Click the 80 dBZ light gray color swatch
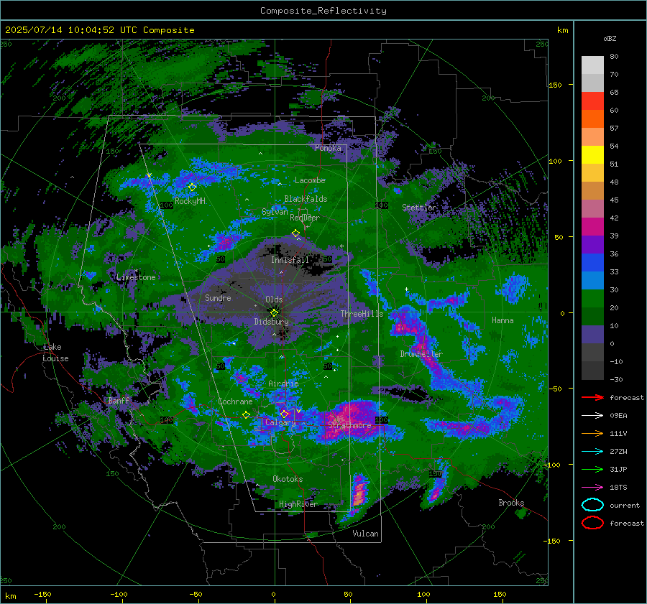 (x=592, y=65)
